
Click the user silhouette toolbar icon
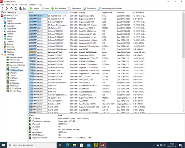tap(20, 8)
